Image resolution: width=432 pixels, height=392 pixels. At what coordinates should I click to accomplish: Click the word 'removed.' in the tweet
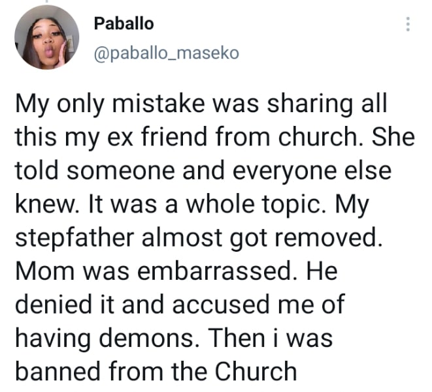[x=329, y=237]
